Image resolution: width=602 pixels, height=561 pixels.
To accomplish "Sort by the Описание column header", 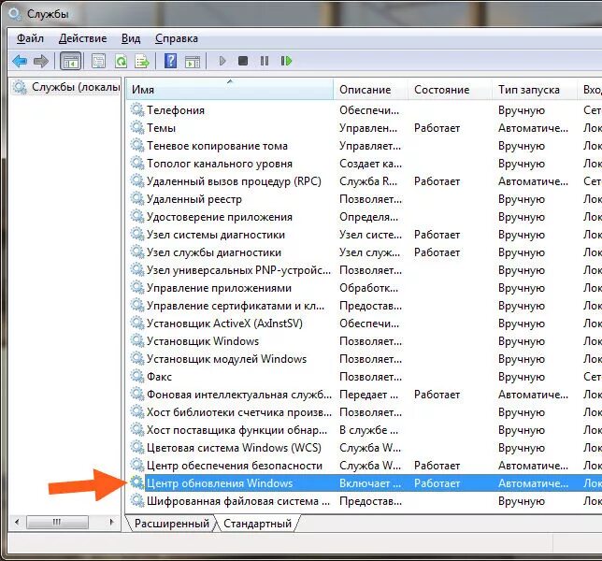I will click(370, 90).
